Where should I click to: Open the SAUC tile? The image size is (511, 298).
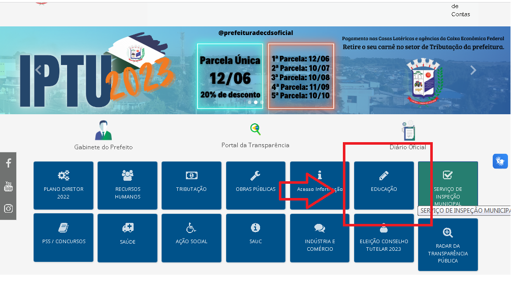point(255,238)
